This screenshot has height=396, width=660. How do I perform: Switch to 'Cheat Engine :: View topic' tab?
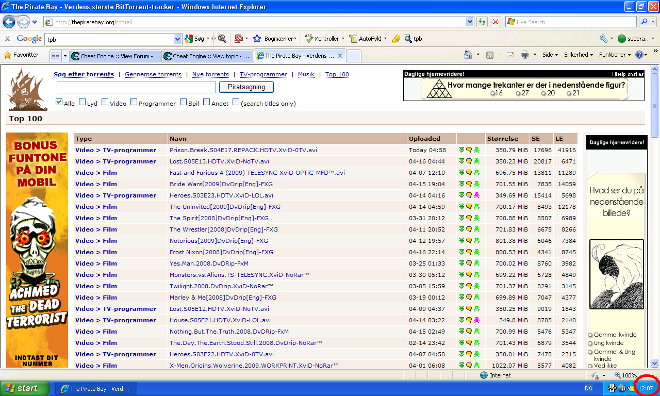click(207, 56)
